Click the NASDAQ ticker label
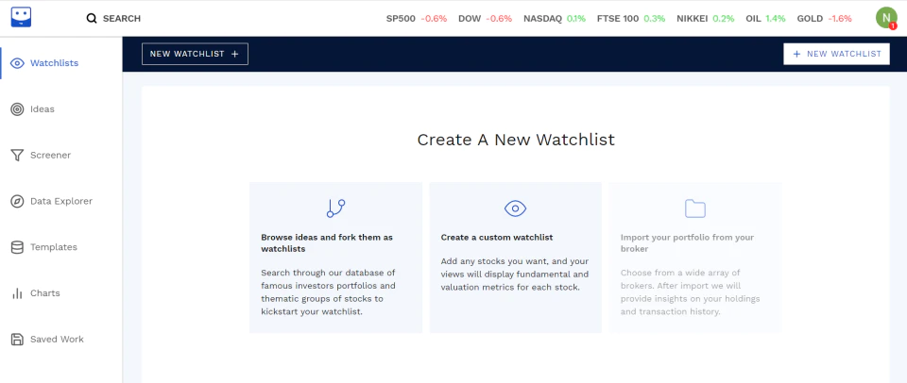The image size is (907, 383). pos(542,19)
